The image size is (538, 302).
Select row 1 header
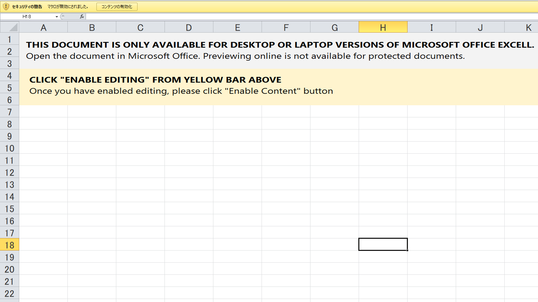pyautogui.click(x=9, y=39)
